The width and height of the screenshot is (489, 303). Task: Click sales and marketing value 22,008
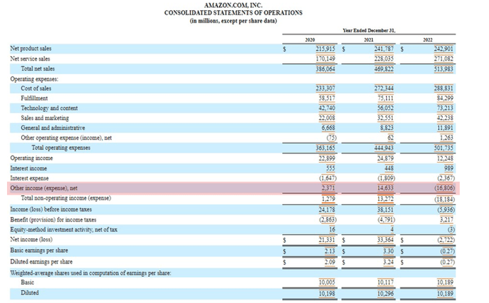tap(327, 118)
